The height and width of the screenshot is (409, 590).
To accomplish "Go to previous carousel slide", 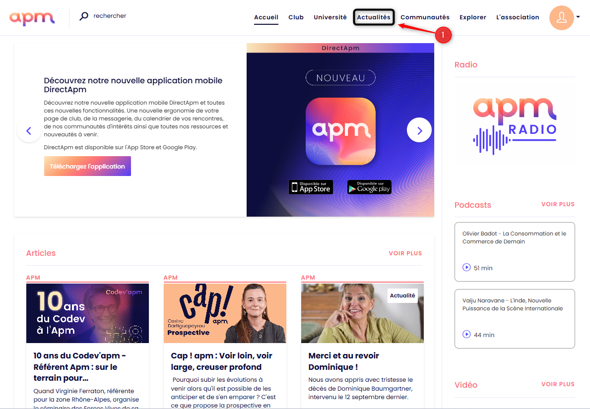I will (29, 130).
